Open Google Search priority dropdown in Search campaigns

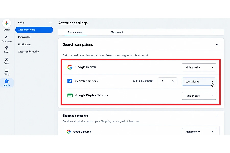[199, 68]
